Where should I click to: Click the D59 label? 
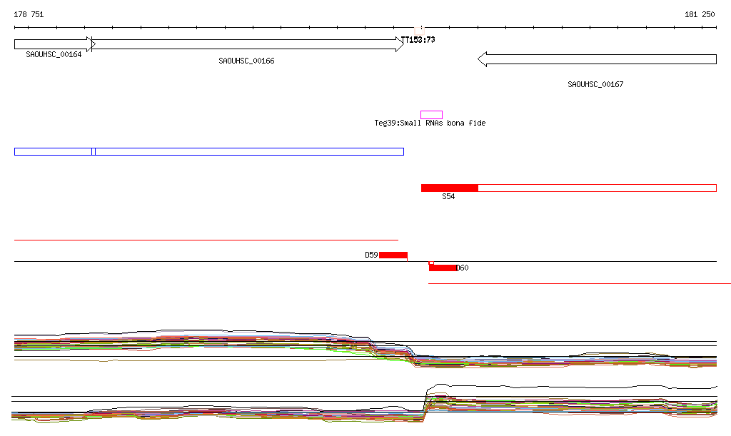371,255
